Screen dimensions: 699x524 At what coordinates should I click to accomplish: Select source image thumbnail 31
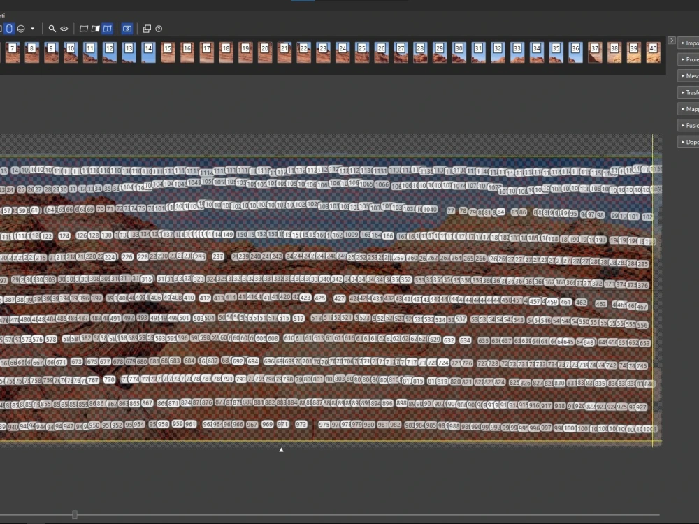tap(478, 52)
